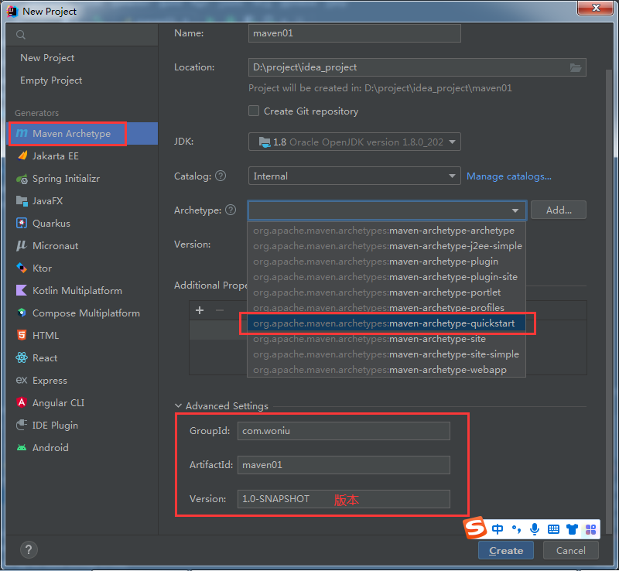619x571 pixels.
Task: Select New Project in the sidebar
Action: tap(47, 58)
